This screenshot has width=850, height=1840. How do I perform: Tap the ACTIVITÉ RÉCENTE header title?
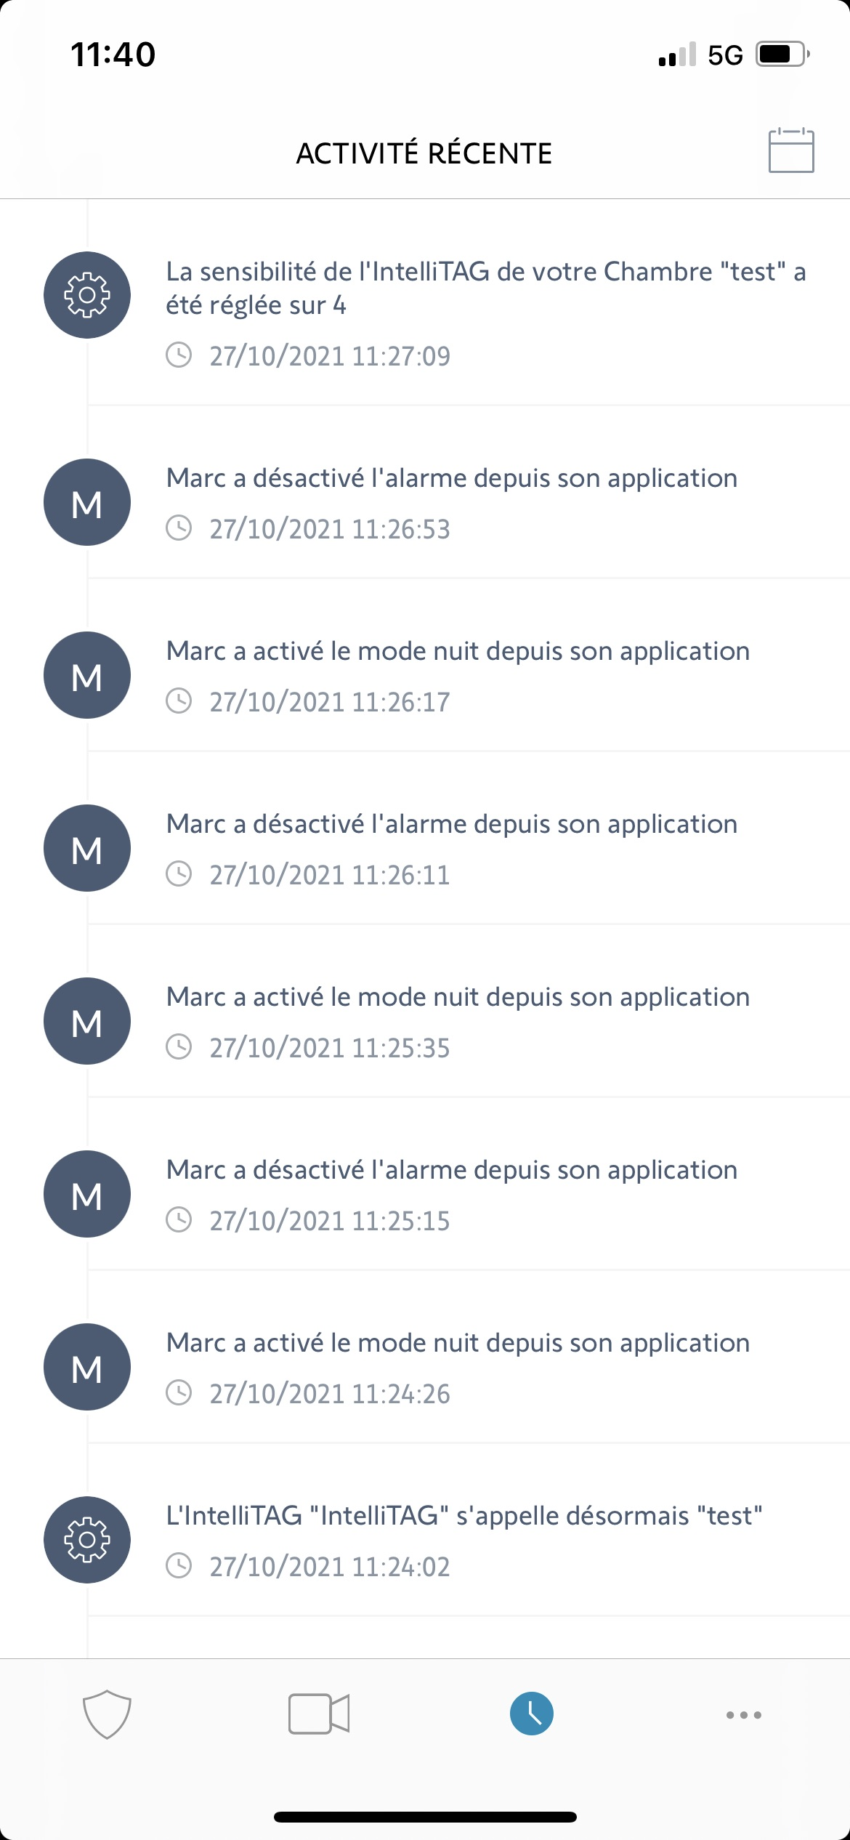424,153
